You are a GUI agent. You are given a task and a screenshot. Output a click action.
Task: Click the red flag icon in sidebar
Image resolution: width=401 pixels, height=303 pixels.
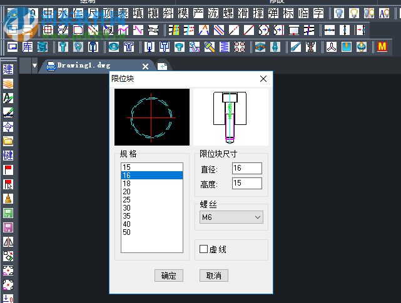(8, 170)
